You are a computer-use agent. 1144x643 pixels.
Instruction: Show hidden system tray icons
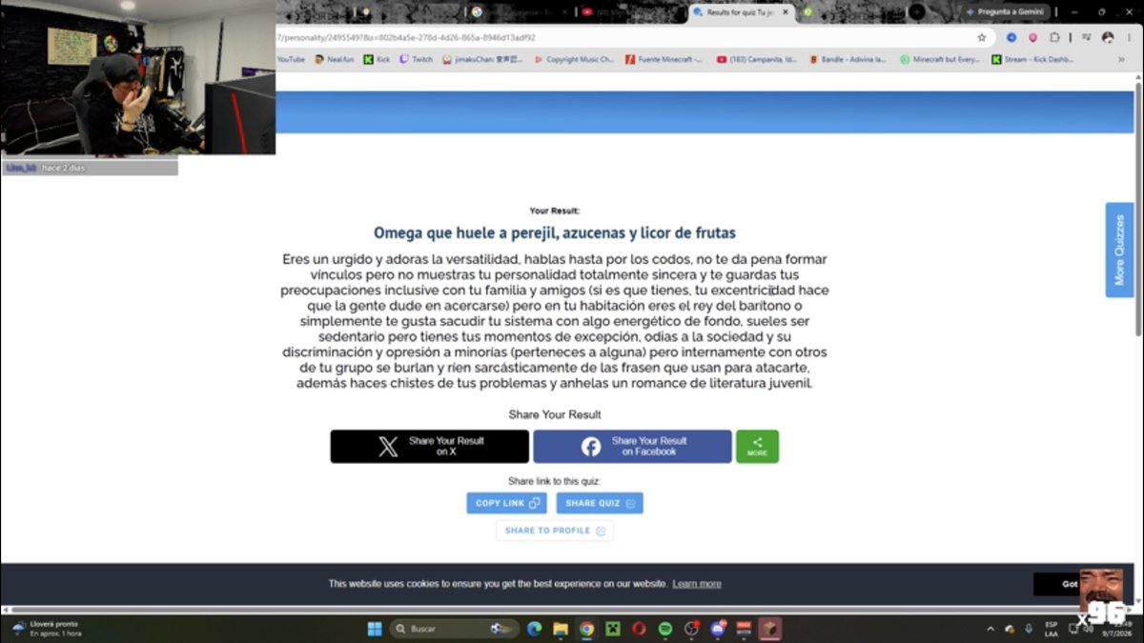pos(991,629)
